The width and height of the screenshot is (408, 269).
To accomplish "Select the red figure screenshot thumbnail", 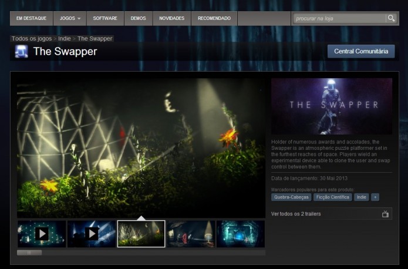I will pyautogui.click(x=191, y=234).
